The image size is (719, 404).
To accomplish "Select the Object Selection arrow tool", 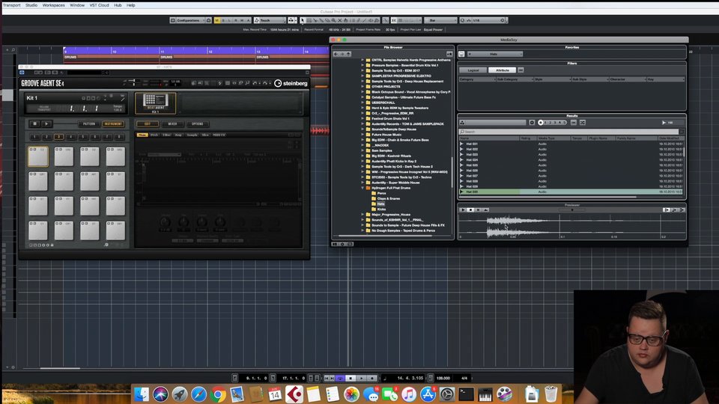I will 303,20.
